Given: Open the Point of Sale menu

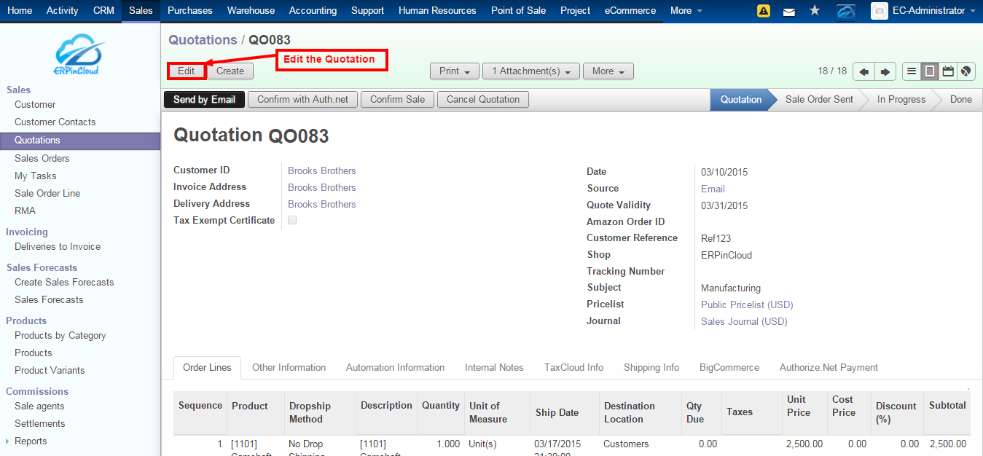Looking at the screenshot, I should click(518, 11).
